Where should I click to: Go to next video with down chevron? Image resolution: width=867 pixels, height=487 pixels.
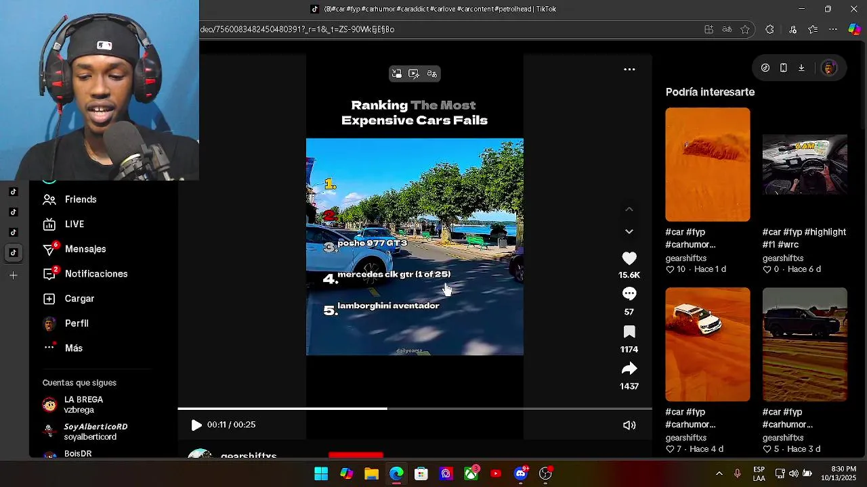[629, 231]
